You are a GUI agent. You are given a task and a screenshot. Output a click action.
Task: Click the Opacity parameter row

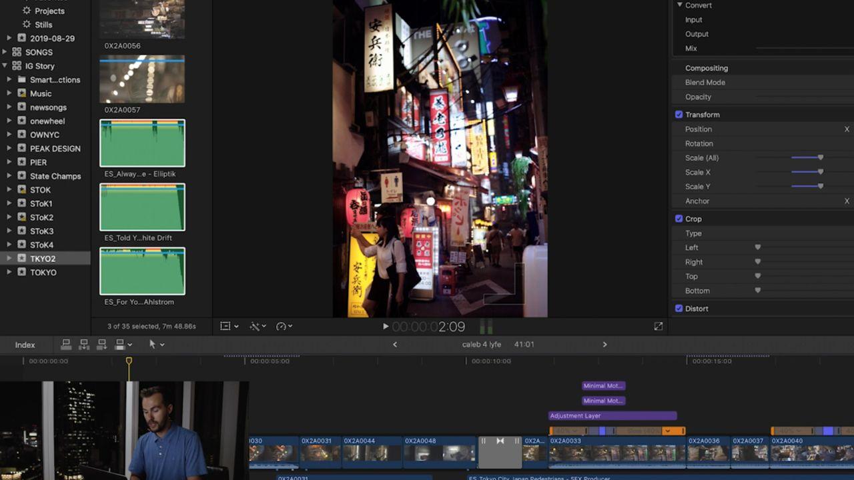coord(763,97)
